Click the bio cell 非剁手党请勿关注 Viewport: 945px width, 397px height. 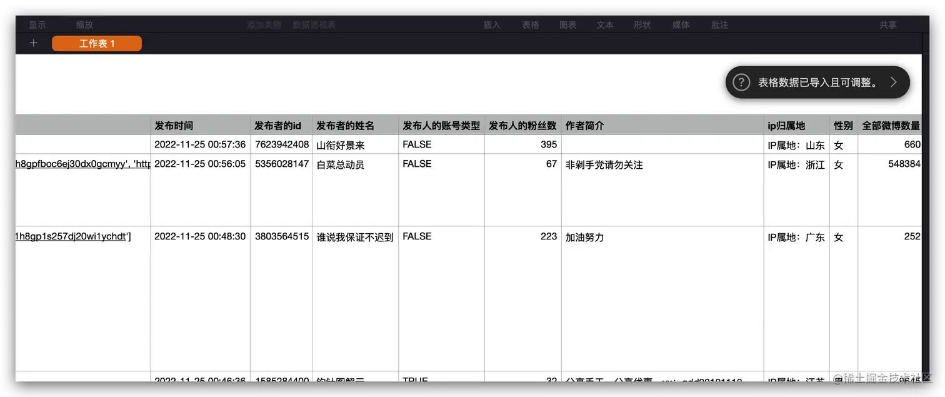(662, 190)
